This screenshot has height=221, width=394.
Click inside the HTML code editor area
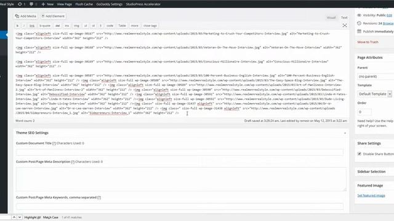coord(181,73)
